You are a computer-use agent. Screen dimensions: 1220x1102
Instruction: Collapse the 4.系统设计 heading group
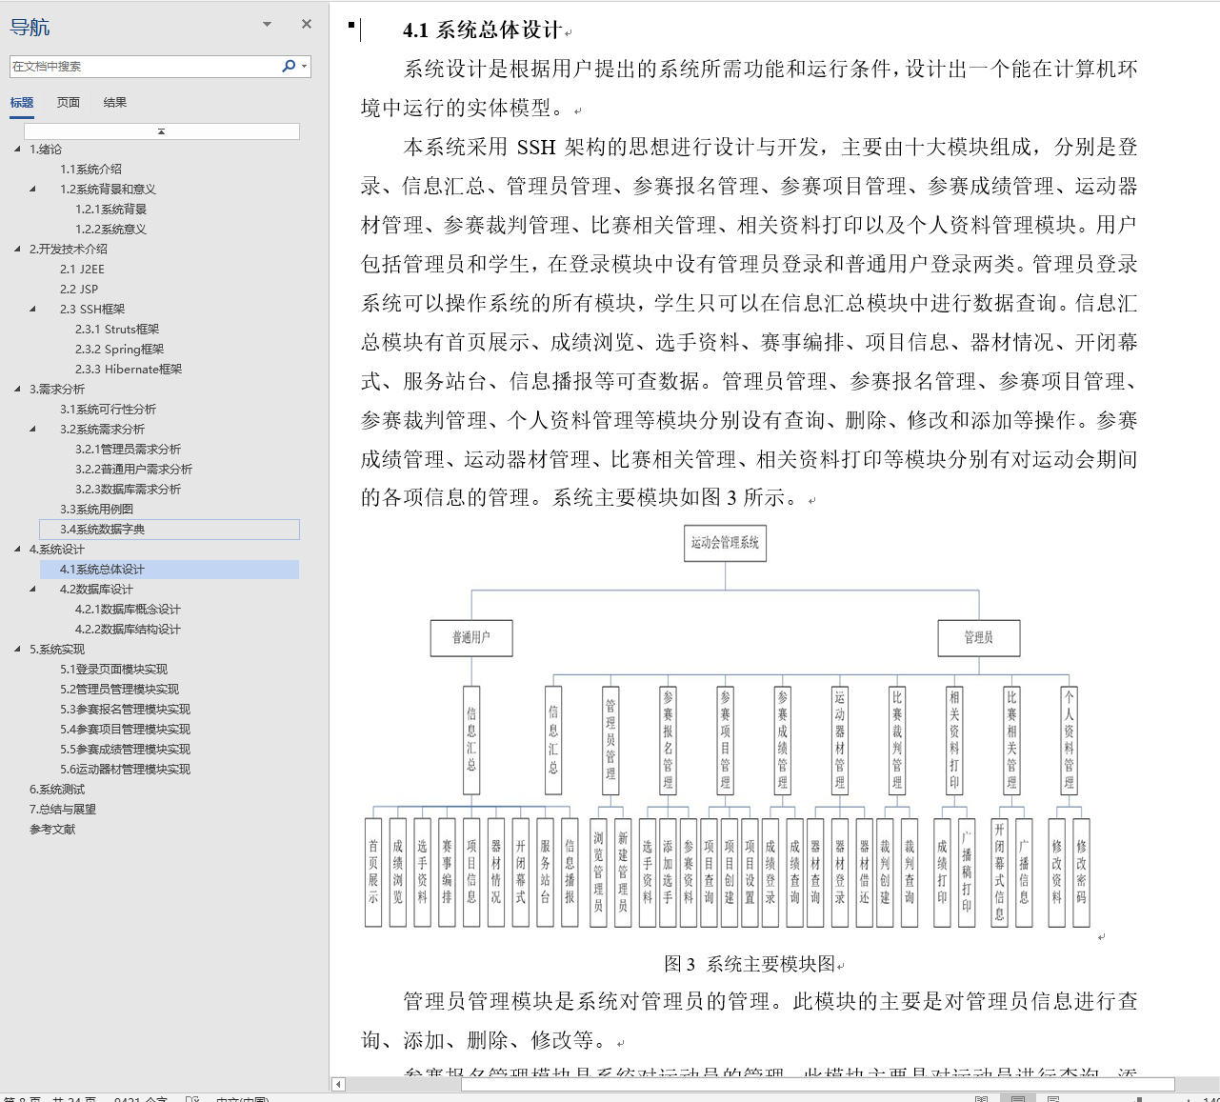tap(15, 550)
